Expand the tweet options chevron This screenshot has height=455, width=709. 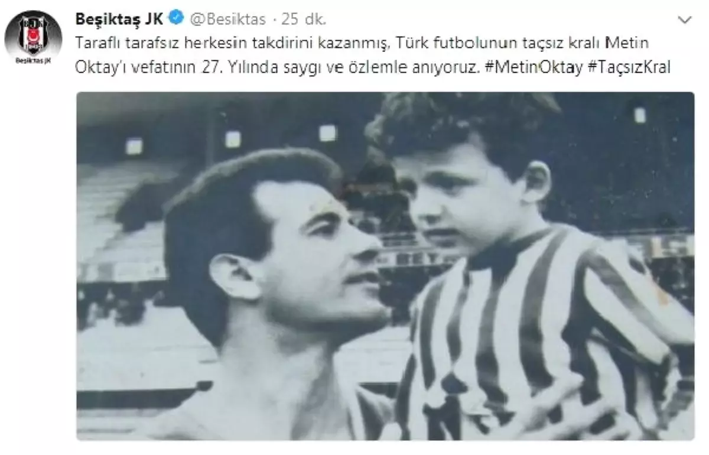685,21
